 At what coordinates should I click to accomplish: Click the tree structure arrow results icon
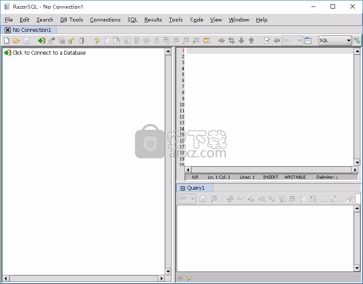click(x=261, y=199)
